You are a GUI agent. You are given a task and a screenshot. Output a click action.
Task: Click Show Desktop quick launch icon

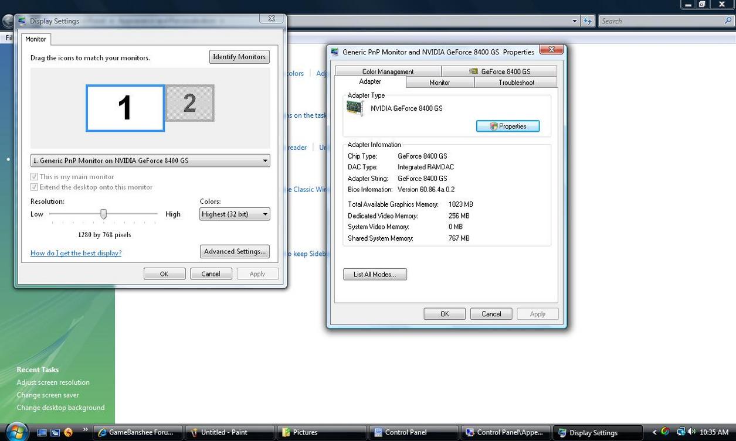point(42,433)
